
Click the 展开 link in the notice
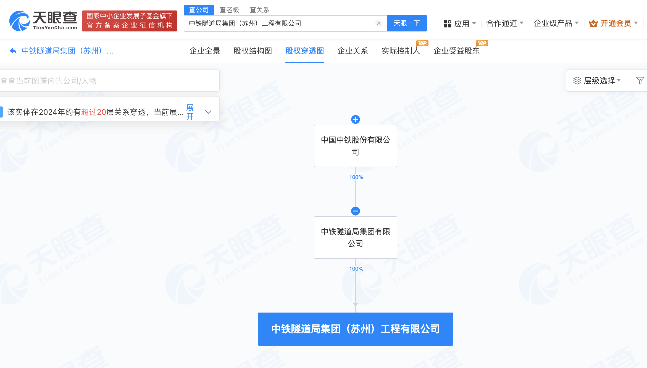pyautogui.click(x=190, y=112)
